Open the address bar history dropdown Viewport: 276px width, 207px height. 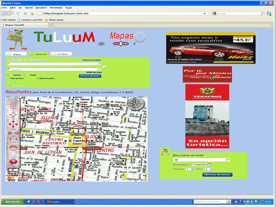pyautogui.click(x=209, y=14)
